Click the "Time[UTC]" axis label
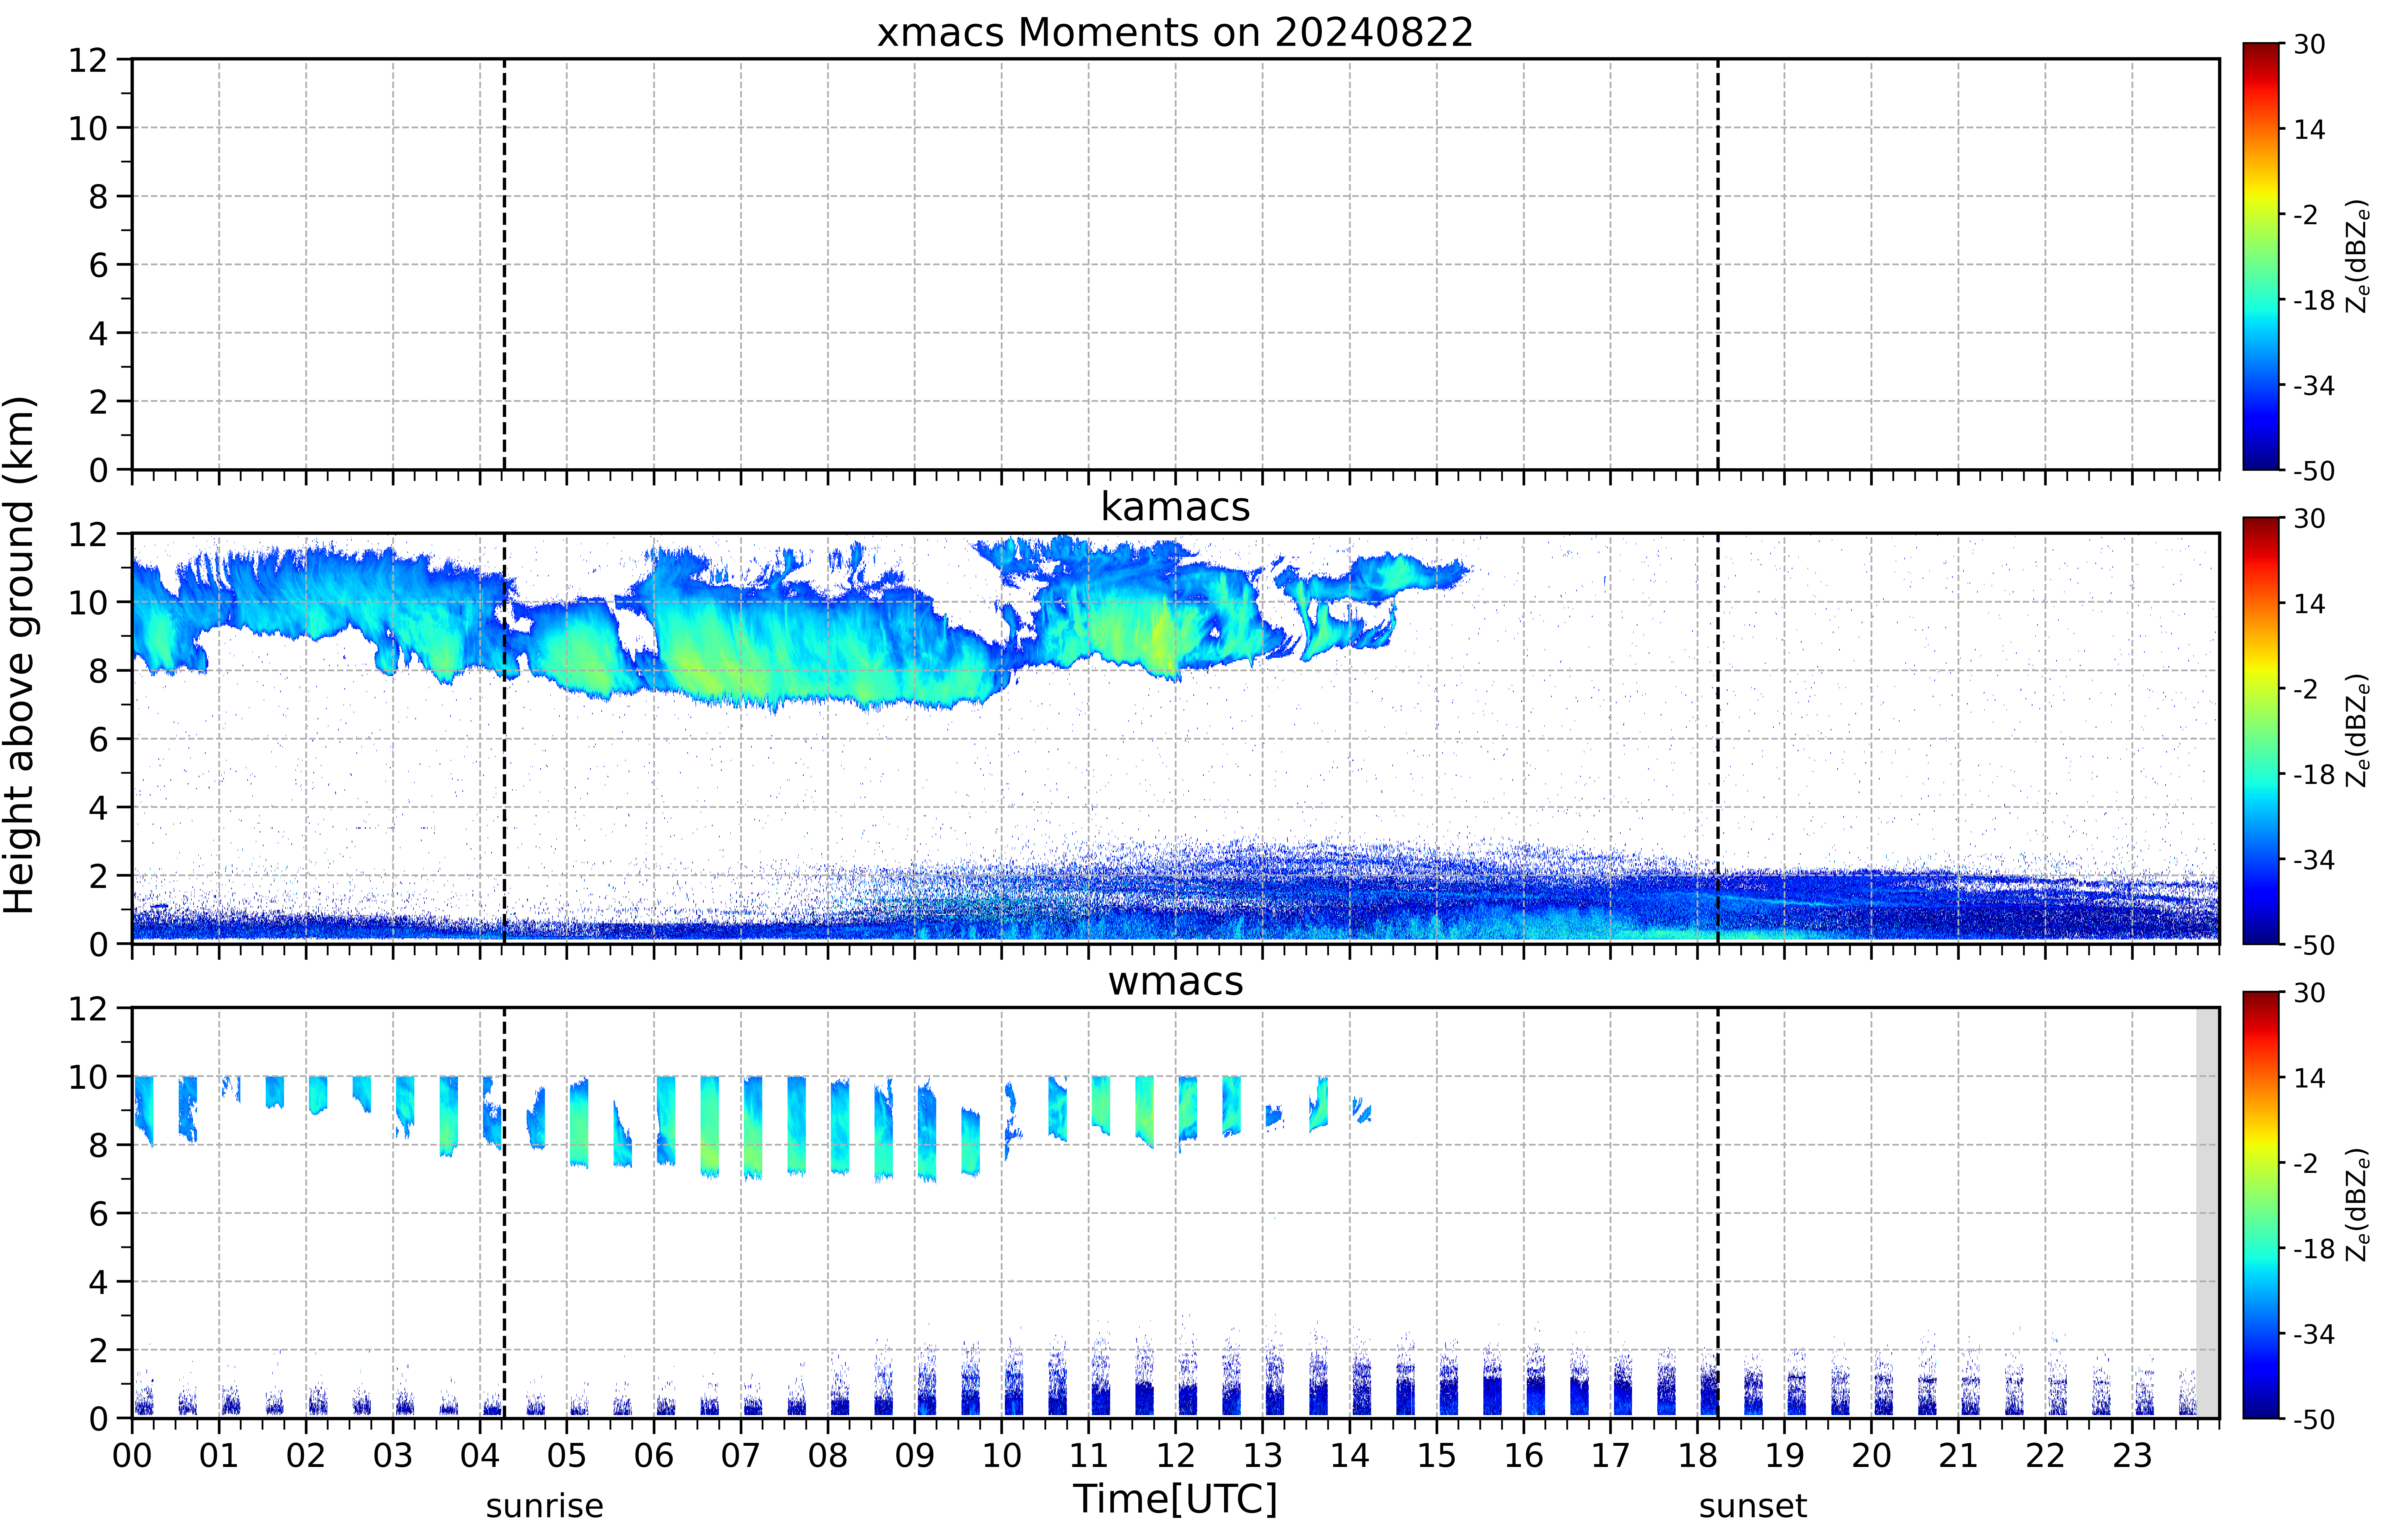This screenshot has height=1540, width=2387. tap(1175, 1499)
